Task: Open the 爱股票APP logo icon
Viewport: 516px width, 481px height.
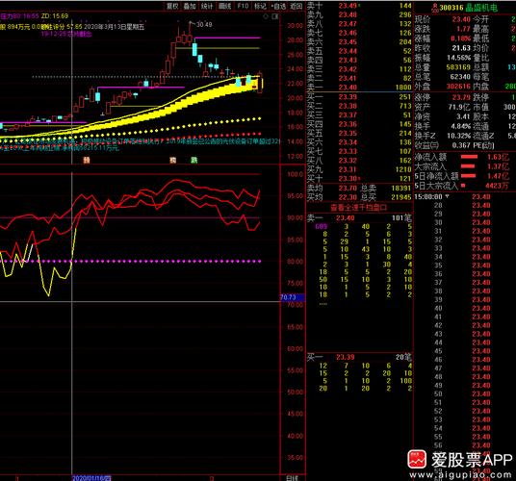Action: (417, 459)
